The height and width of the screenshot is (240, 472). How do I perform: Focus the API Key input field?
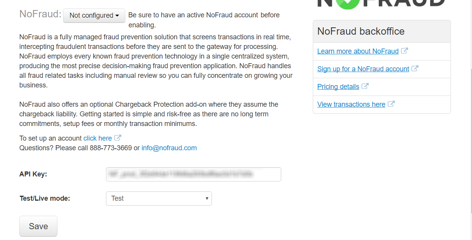point(193,174)
